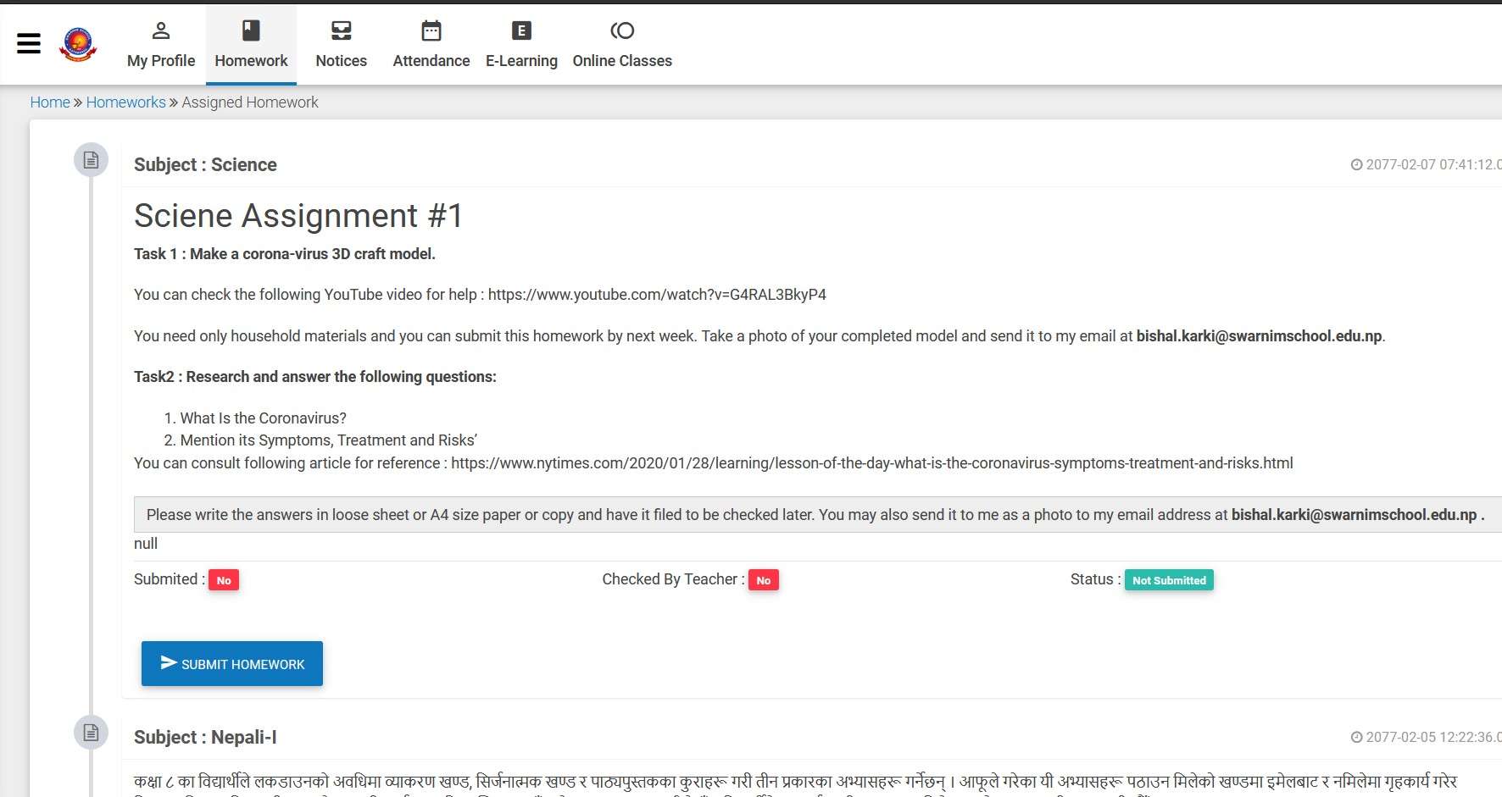
Task: Select the Homework tab
Action: tap(251, 45)
